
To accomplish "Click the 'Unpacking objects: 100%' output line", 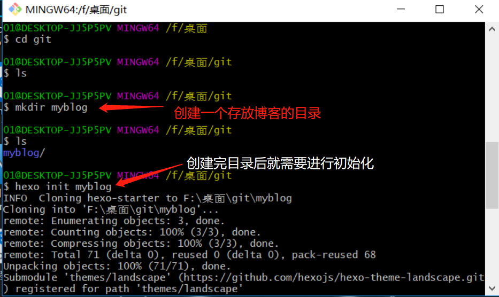I will 117,266.
